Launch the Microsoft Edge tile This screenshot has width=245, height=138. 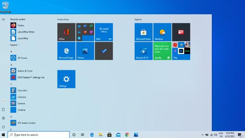[x=66, y=51]
